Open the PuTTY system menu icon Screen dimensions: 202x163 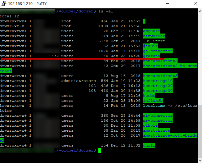[4, 3]
